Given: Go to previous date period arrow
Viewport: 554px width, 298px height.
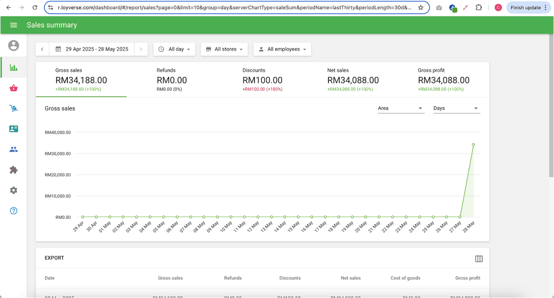Looking at the screenshot, I should 42,49.
